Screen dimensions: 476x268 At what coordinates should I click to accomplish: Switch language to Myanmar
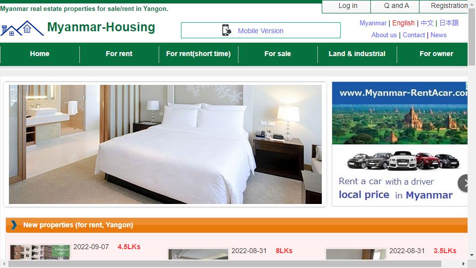point(373,23)
